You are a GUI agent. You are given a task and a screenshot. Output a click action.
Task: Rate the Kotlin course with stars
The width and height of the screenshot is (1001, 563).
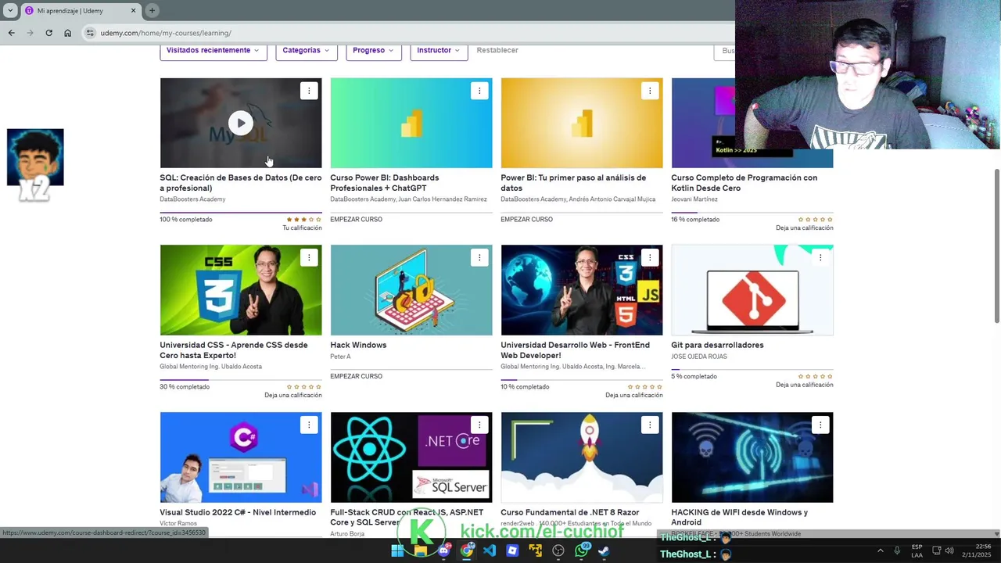point(815,220)
